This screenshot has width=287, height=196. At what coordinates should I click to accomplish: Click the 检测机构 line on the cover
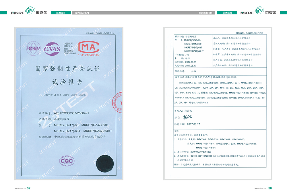[x=72, y=137]
